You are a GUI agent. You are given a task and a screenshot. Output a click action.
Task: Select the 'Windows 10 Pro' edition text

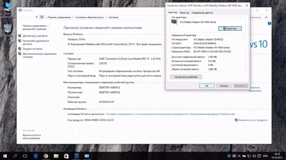pyautogui.click(x=76, y=40)
